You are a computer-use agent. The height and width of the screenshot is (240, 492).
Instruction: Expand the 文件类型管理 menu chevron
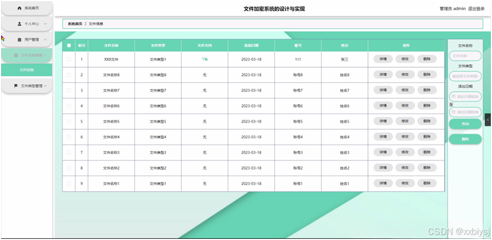tap(45, 86)
